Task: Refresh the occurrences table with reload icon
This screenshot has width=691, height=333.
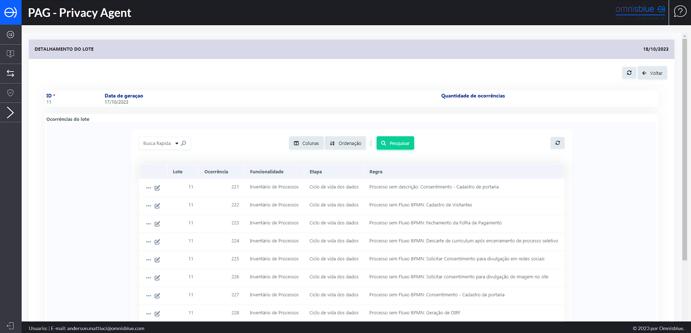Action: click(x=557, y=143)
